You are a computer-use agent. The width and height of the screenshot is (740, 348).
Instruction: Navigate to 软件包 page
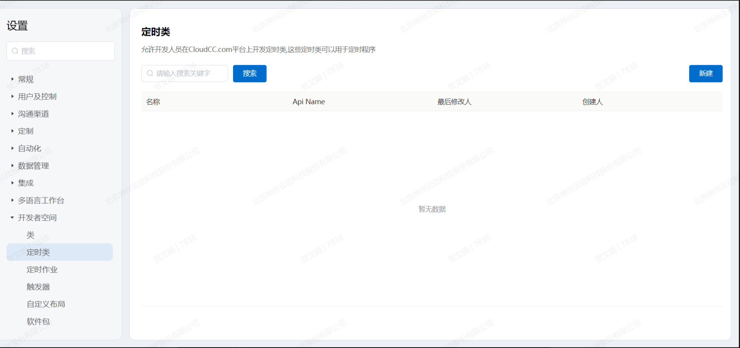[38, 322]
